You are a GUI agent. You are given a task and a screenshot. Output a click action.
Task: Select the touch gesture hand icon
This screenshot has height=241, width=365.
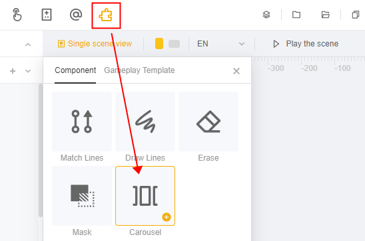point(17,15)
